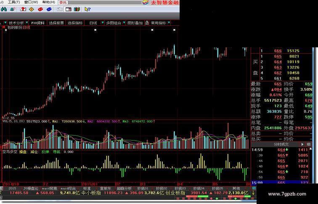Expand the dropdown arrow after 技术分析
318x204 pixels.
(x=26, y=23)
